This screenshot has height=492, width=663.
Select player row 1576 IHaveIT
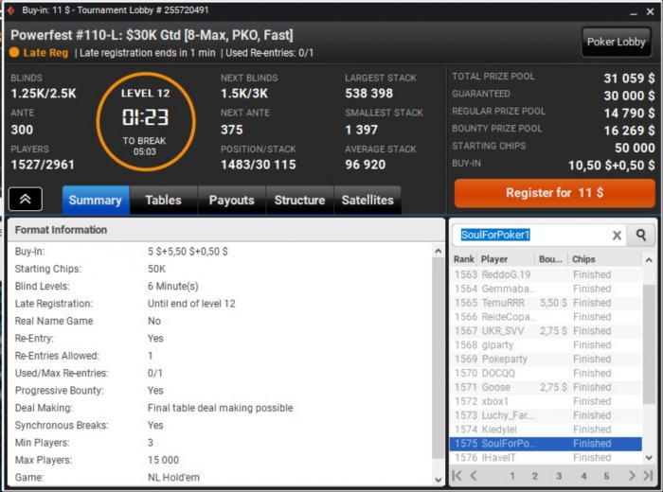(547, 458)
